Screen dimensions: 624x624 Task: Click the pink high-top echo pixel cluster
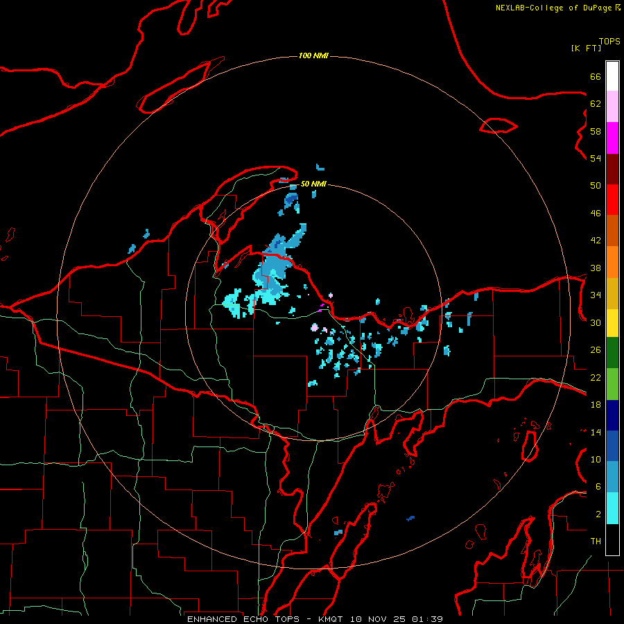coord(315,327)
